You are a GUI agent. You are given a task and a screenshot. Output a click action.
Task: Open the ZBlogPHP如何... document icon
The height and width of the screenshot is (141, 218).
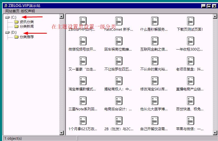click(83, 21)
